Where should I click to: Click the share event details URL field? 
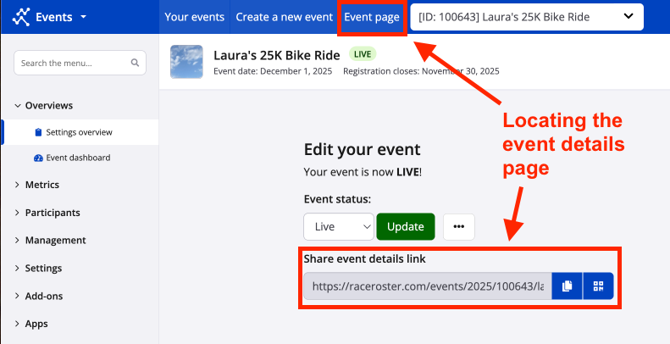click(x=428, y=286)
